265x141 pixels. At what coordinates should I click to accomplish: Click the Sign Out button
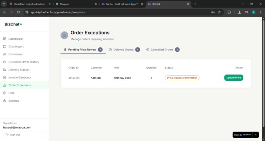[25, 135]
